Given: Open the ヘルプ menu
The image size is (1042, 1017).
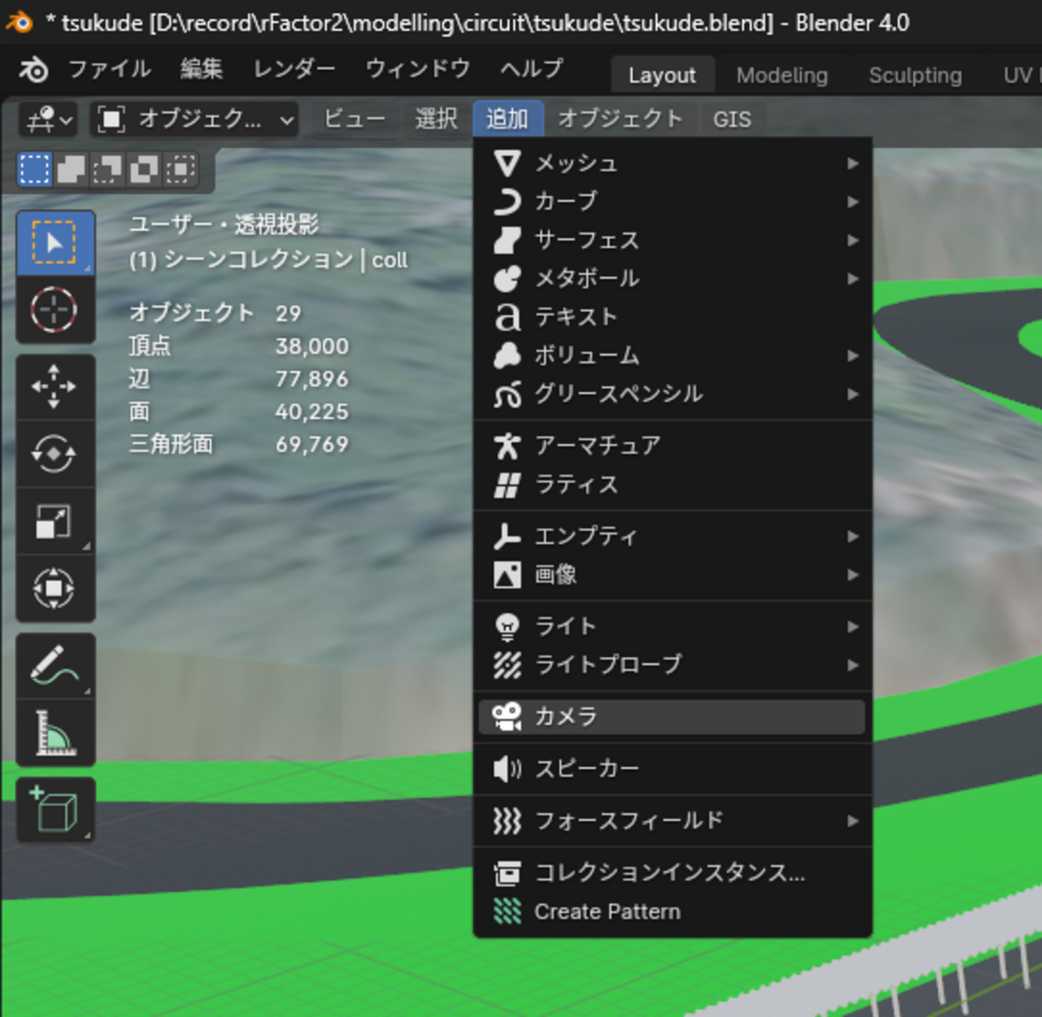Looking at the screenshot, I should coord(531,70).
